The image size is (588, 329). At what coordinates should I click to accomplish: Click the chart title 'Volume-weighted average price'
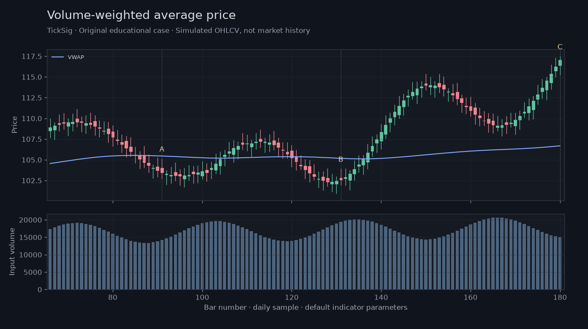(x=141, y=16)
